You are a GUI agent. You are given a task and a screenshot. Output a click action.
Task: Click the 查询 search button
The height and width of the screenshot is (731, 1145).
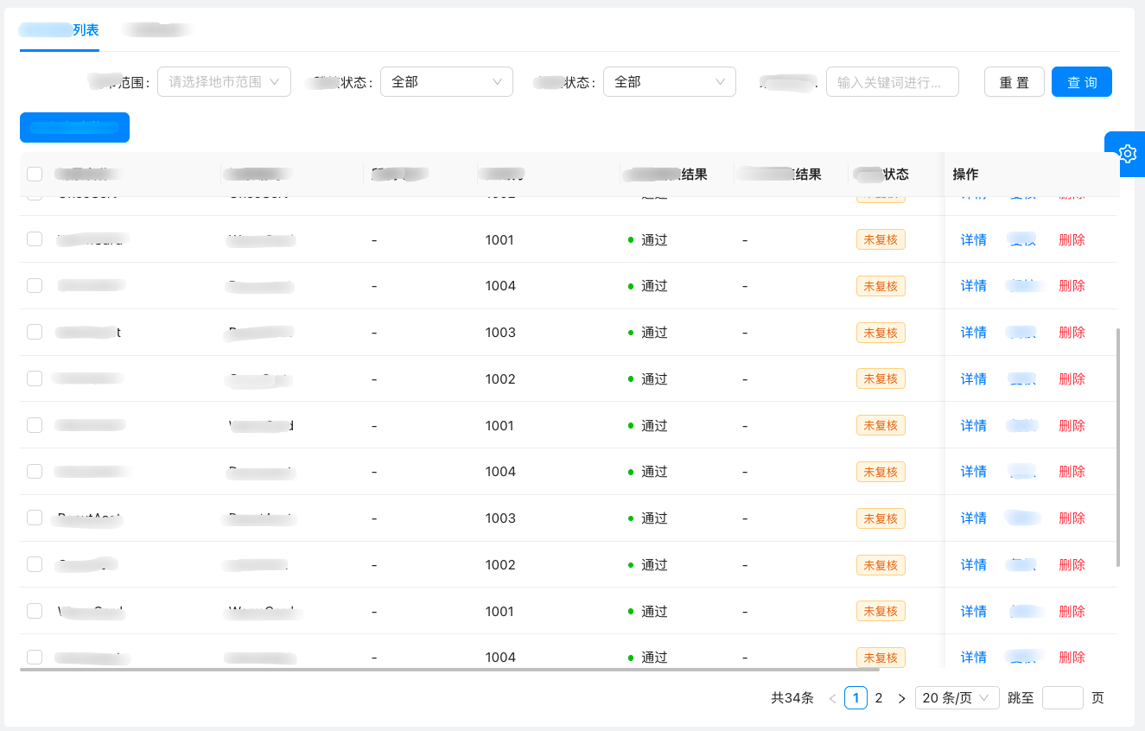(x=1081, y=81)
